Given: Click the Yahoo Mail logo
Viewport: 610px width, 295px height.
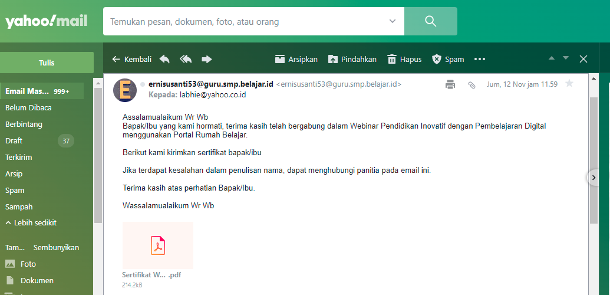Looking at the screenshot, I should 47,21.
